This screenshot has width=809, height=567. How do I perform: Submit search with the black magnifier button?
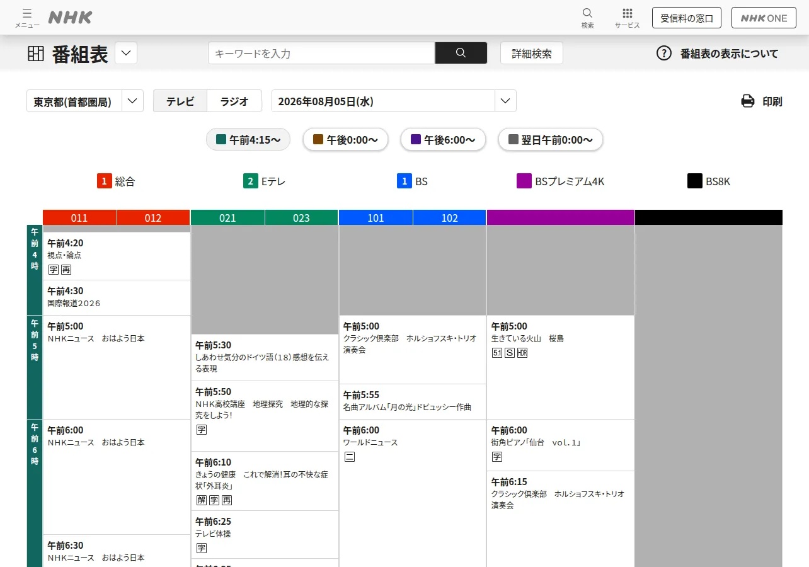pos(461,53)
